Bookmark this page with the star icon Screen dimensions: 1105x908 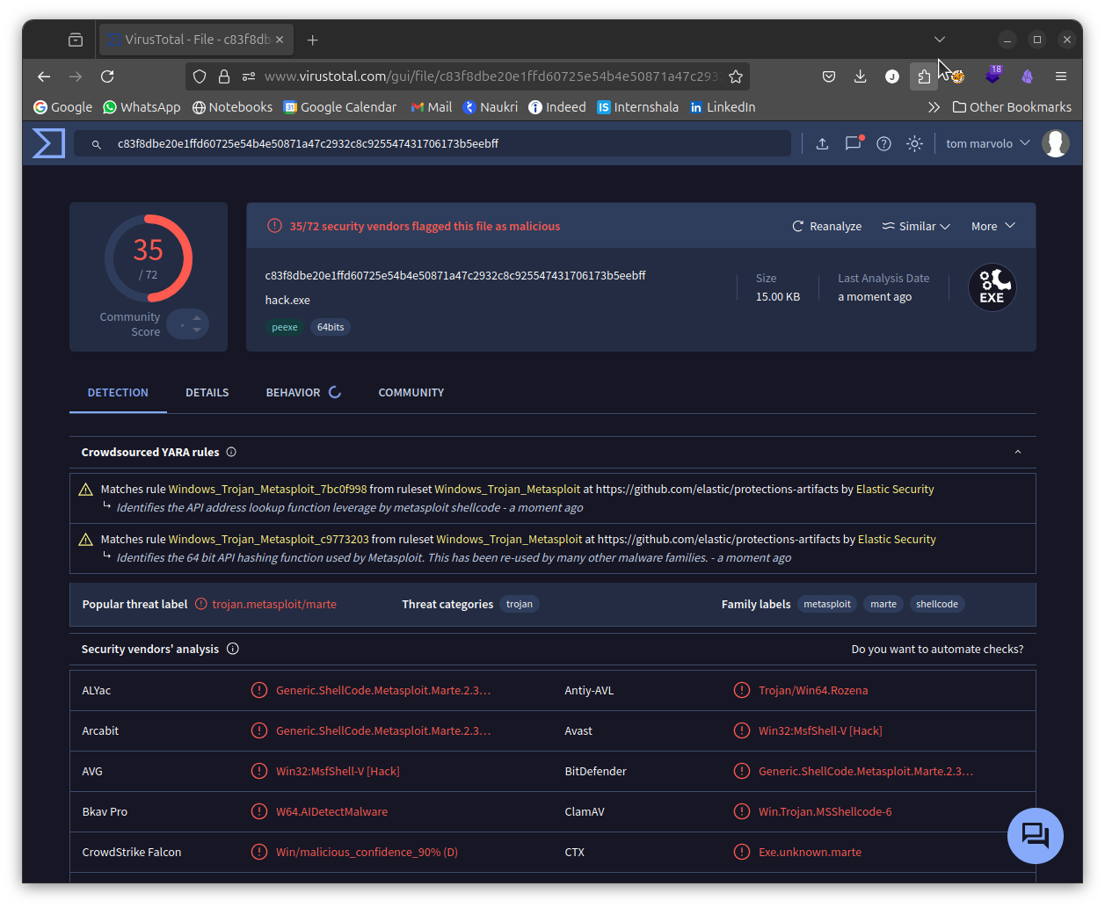[736, 76]
